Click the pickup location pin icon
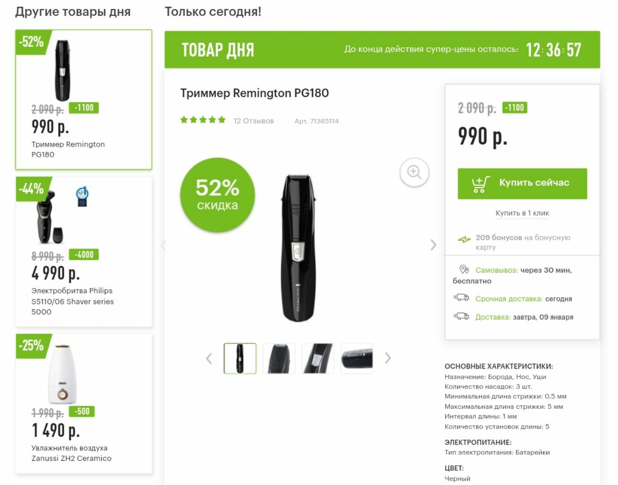Image resolution: width=618 pixels, height=485 pixels. pyautogui.click(x=464, y=269)
